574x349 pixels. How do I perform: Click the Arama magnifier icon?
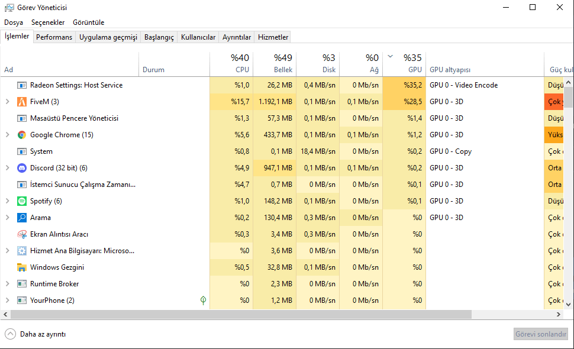(22, 218)
